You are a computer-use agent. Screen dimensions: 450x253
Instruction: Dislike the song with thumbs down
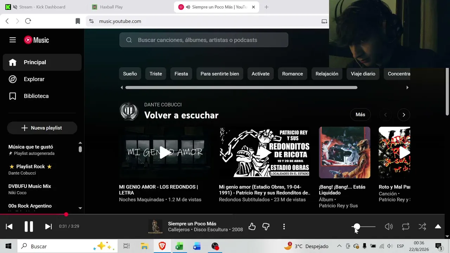(x=266, y=227)
